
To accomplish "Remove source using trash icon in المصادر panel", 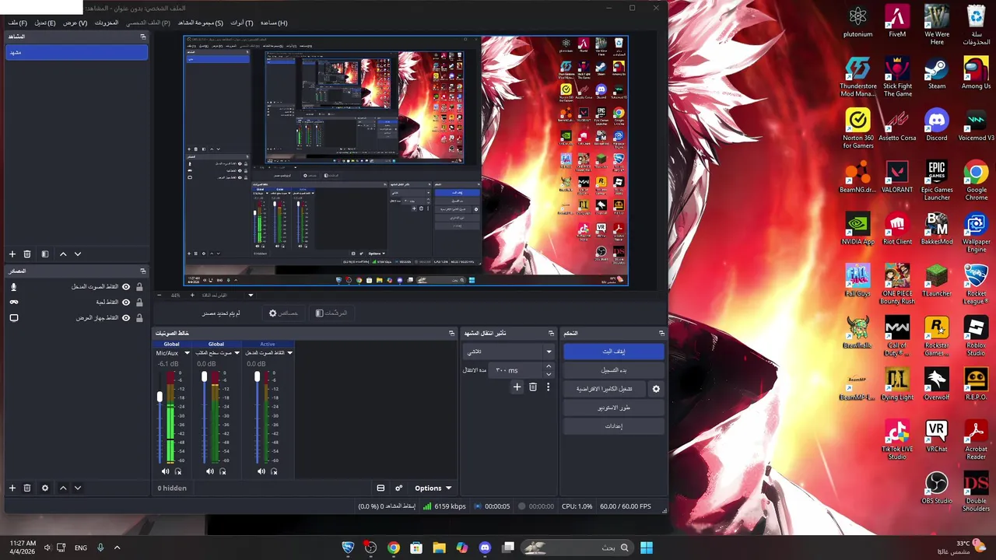I will pos(27,488).
